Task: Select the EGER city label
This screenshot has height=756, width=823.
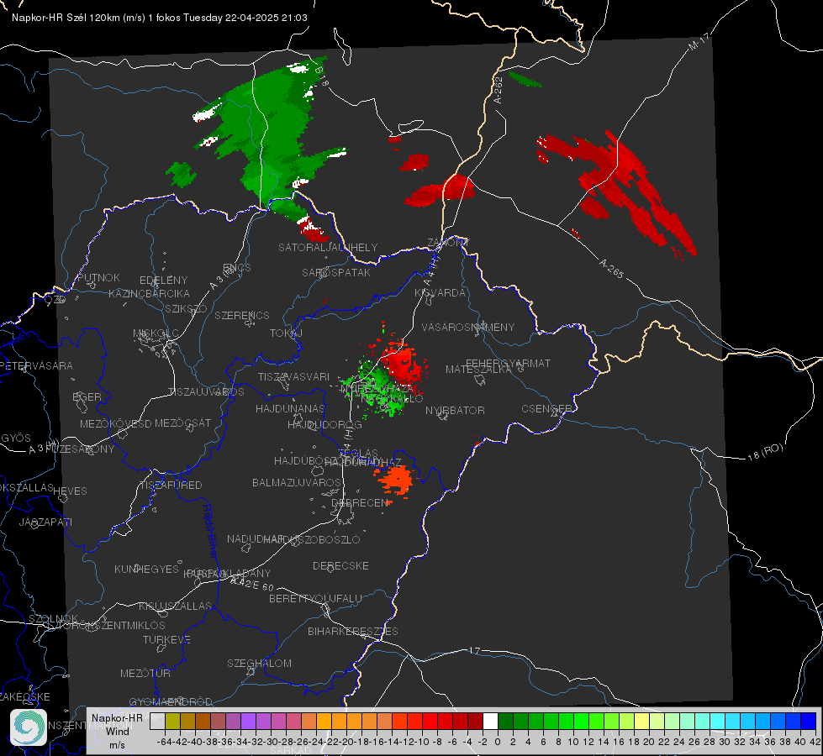Action: pyautogui.click(x=87, y=396)
